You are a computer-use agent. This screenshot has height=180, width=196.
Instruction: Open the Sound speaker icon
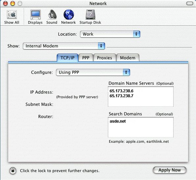click(52, 15)
